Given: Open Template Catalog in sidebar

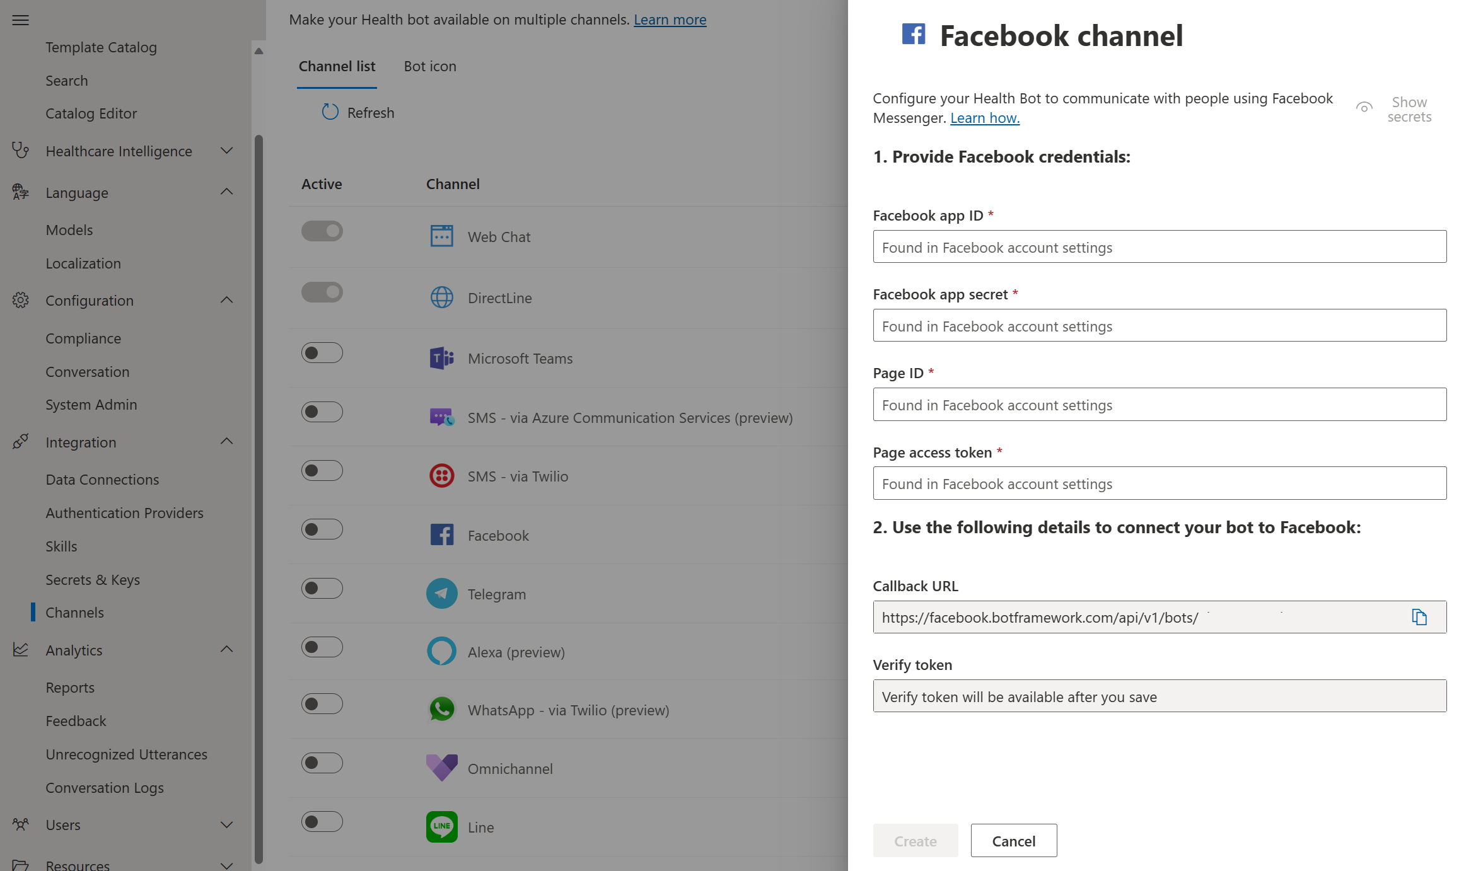Looking at the screenshot, I should [x=101, y=47].
